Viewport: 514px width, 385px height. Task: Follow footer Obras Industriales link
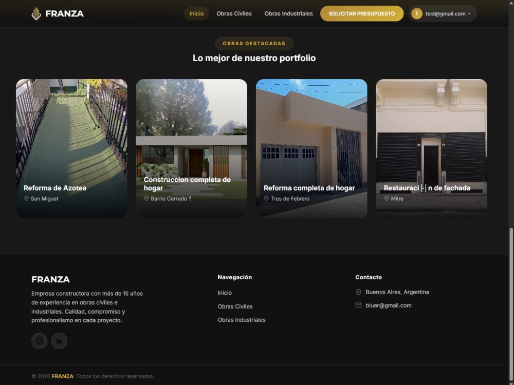coord(242,320)
